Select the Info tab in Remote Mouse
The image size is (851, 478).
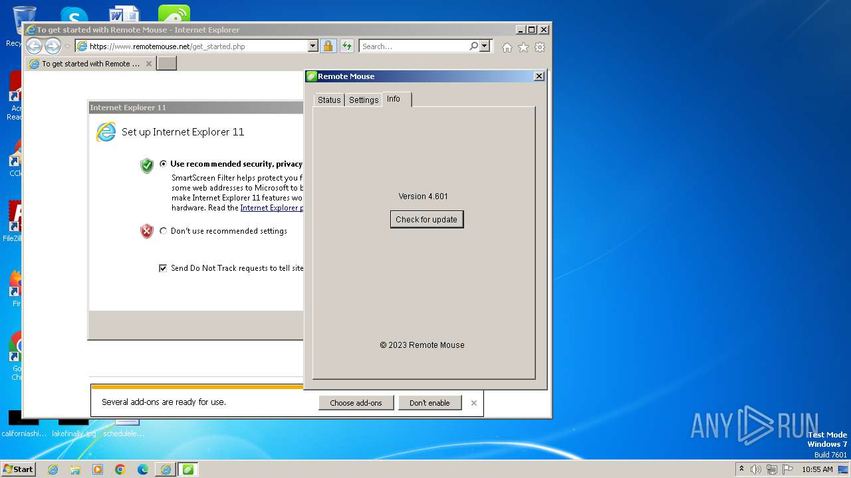[396, 99]
